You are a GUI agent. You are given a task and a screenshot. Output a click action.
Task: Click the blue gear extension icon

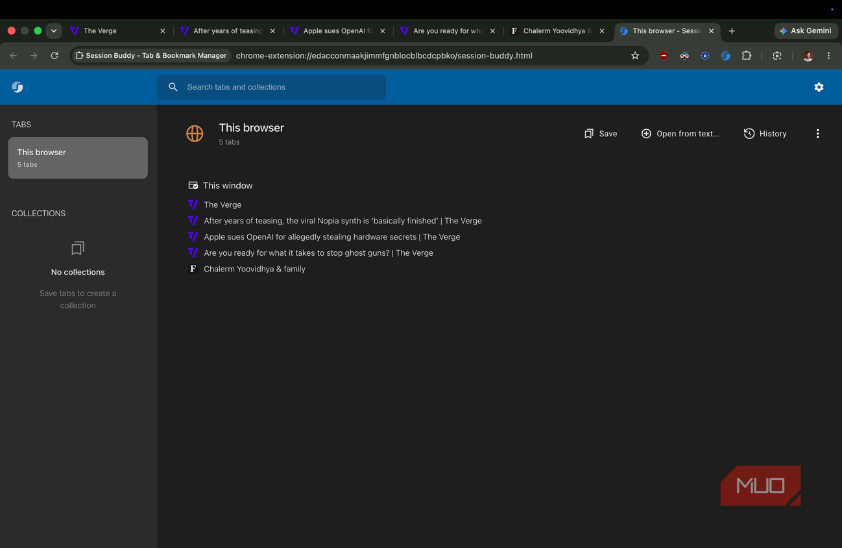coord(705,56)
